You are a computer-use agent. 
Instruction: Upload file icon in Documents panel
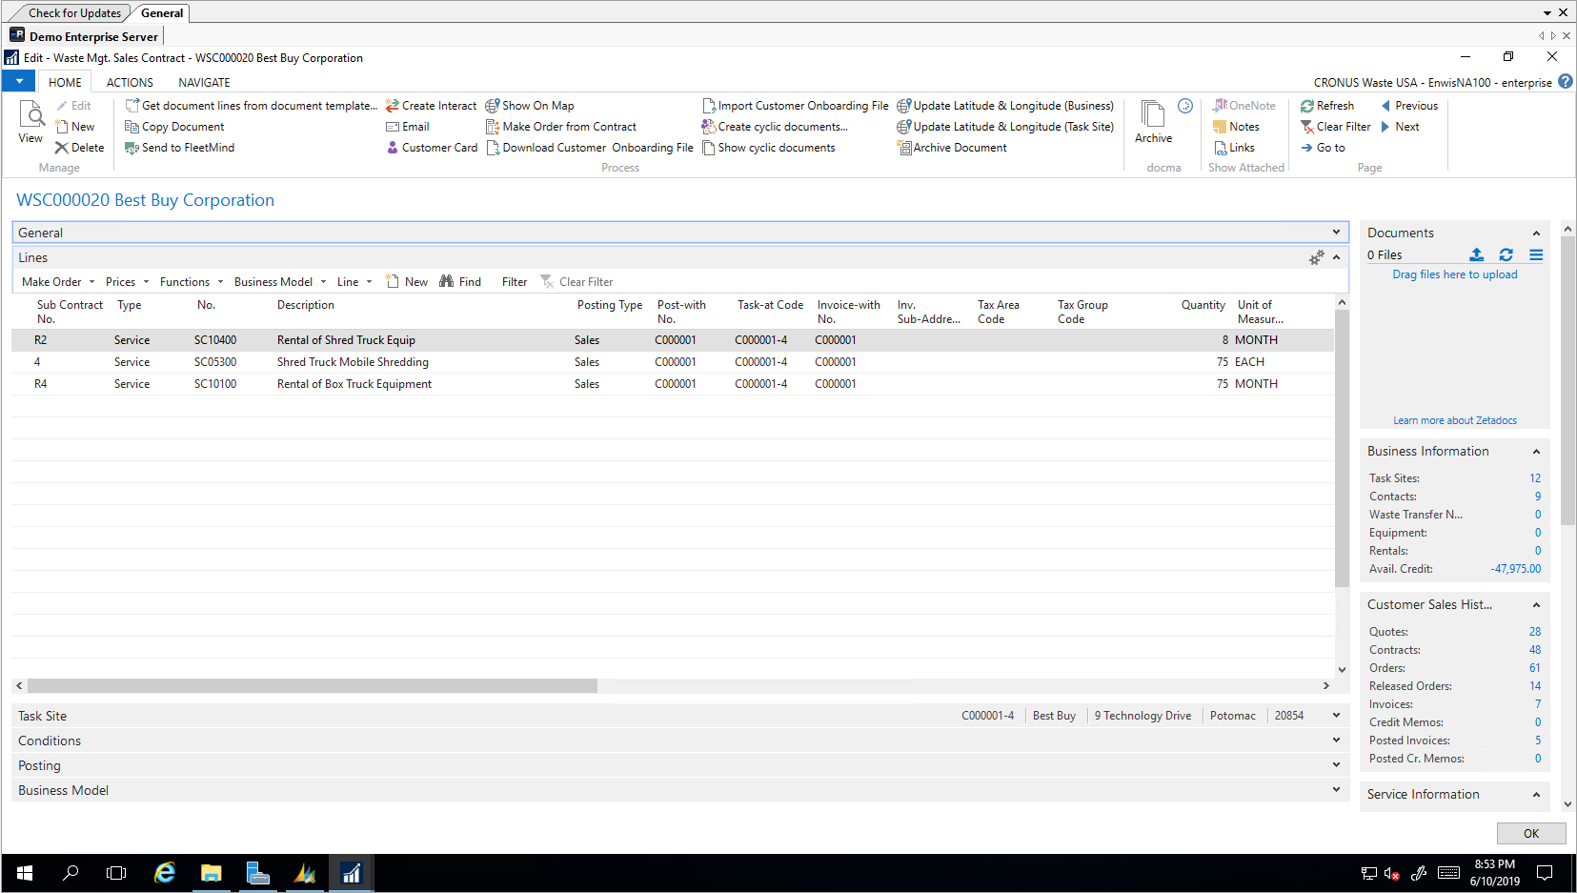[1476, 254]
